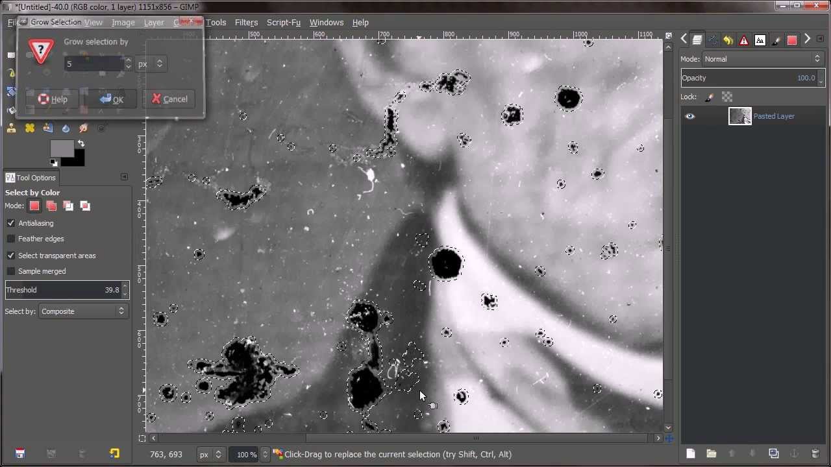Click the Grow selection by value field
Screen dimensions: 831x467
tap(93, 64)
